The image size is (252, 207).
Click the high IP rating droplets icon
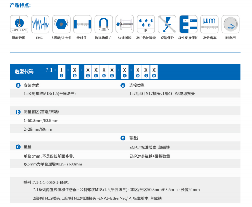pyautogui.click(x=146, y=24)
